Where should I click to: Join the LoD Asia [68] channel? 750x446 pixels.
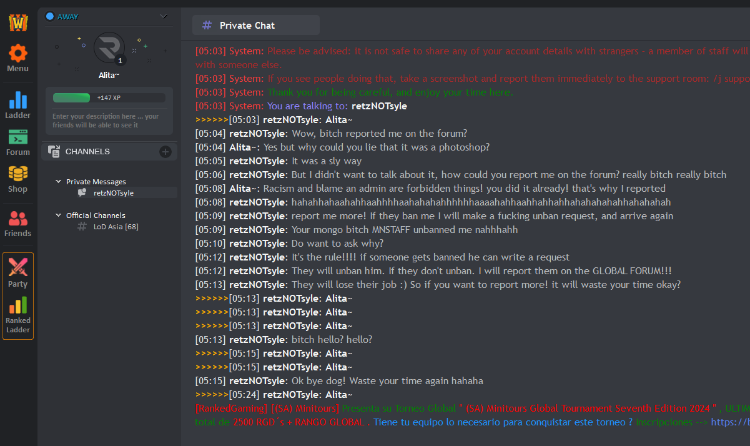116,227
